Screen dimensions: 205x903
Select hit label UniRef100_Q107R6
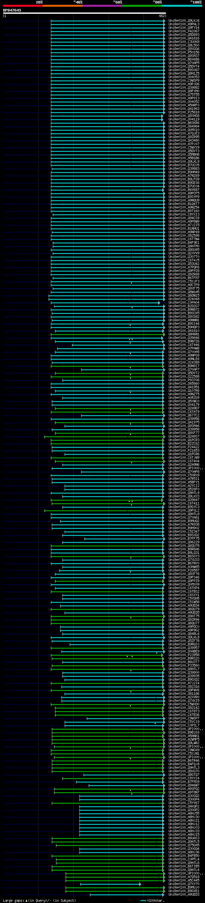tap(184, 391)
